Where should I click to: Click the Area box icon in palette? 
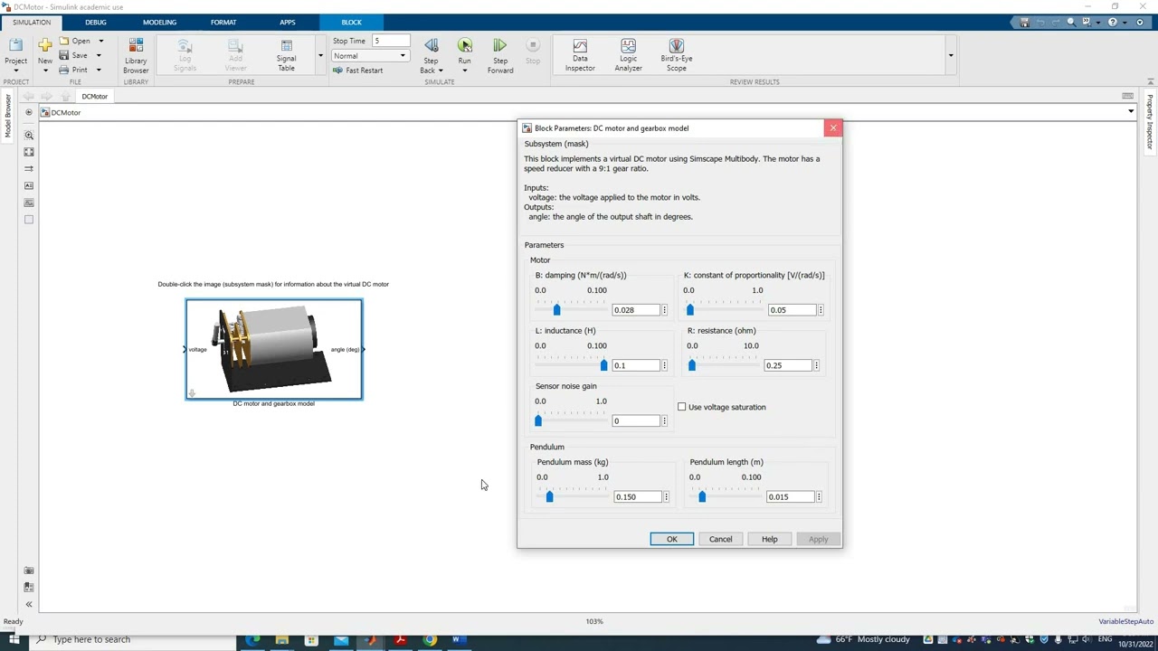coord(29,220)
